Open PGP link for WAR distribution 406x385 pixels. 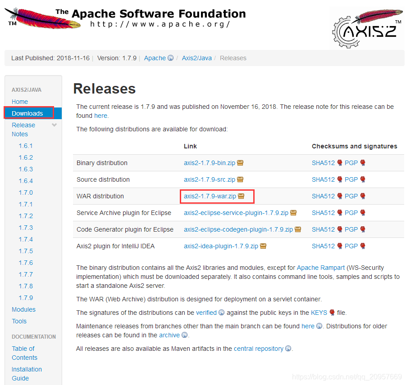pos(351,197)
